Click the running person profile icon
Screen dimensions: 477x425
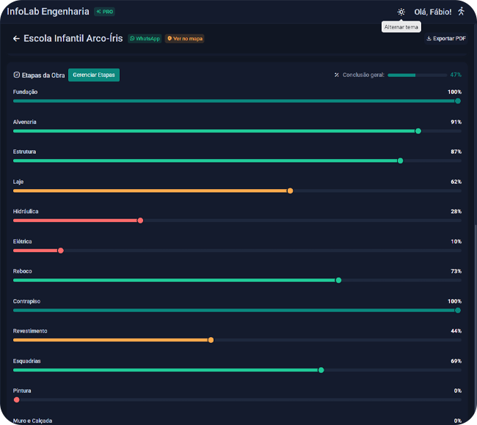(x=461, y=12)
